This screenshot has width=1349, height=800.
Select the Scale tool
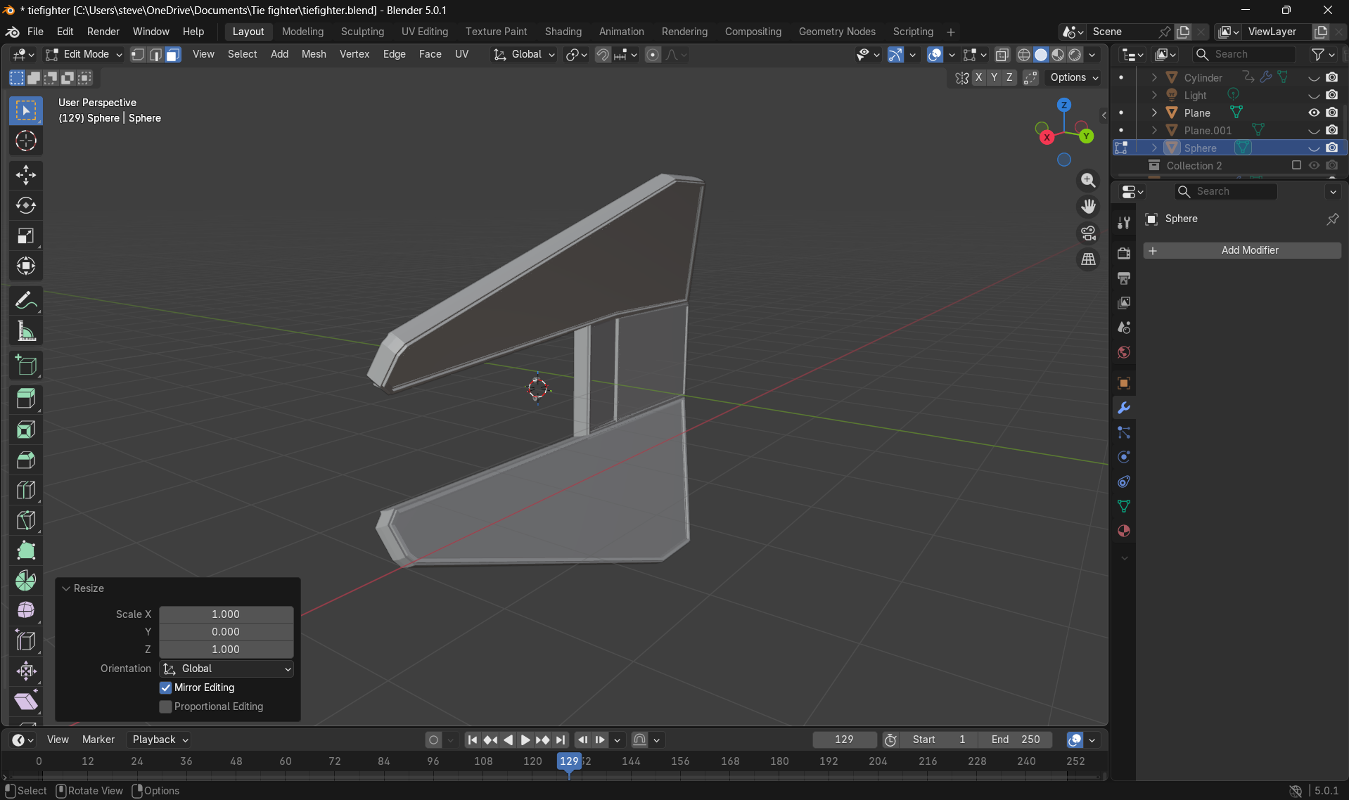(x=26, y=236)
